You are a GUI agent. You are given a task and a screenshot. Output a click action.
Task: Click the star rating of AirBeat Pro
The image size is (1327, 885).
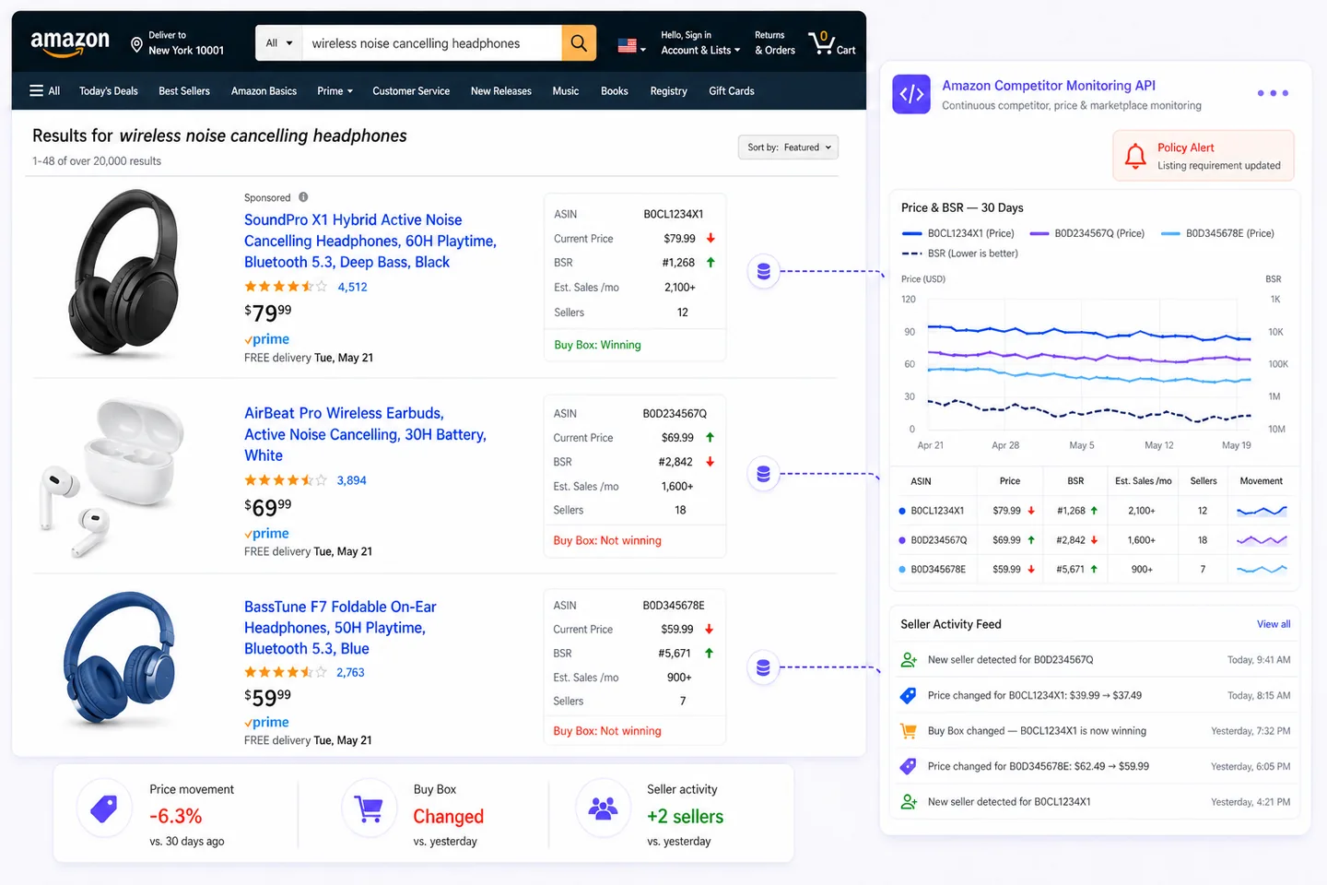pos(286,480)
